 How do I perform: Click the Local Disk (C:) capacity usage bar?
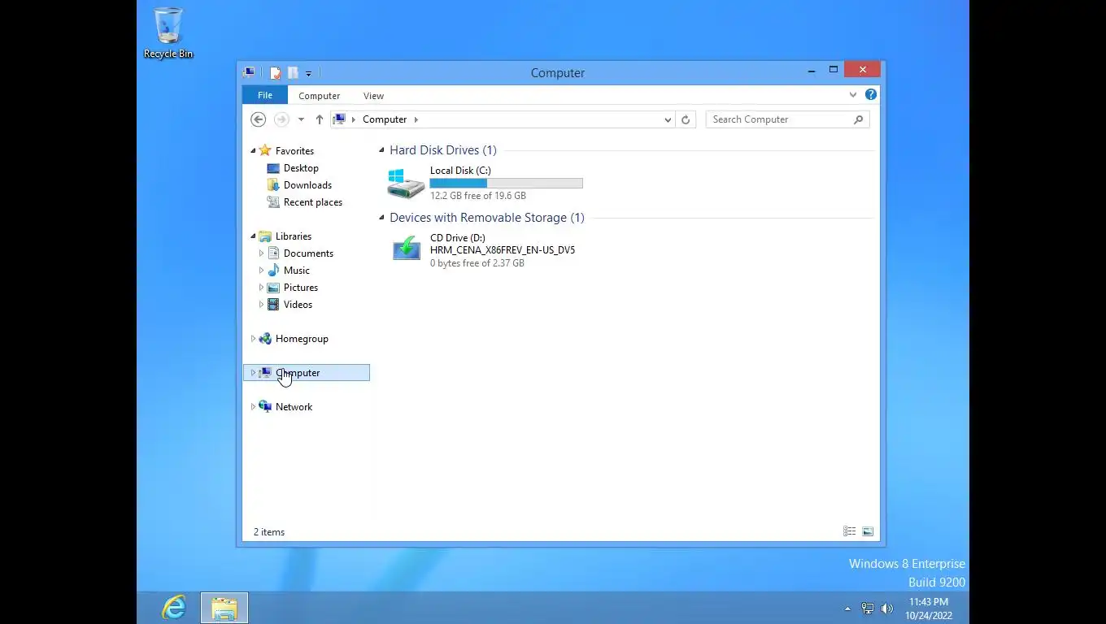tap(506, 184)
